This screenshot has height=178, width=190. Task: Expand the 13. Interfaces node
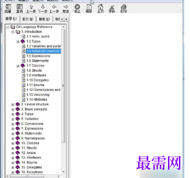click(x=13, y=158)
